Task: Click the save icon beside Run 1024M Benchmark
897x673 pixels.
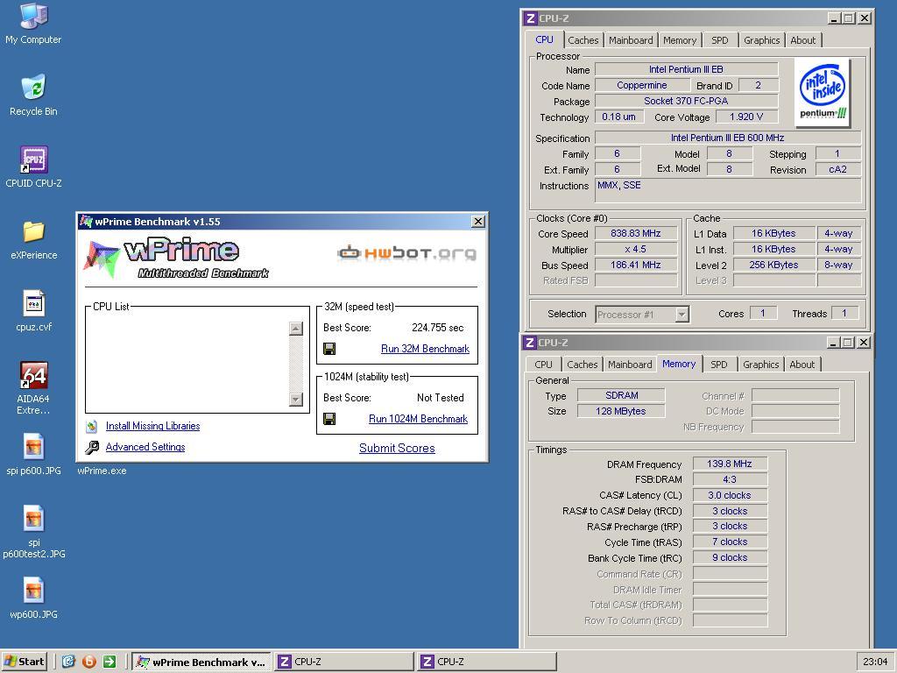Action: pyautogui.click(x=329, y=419)
